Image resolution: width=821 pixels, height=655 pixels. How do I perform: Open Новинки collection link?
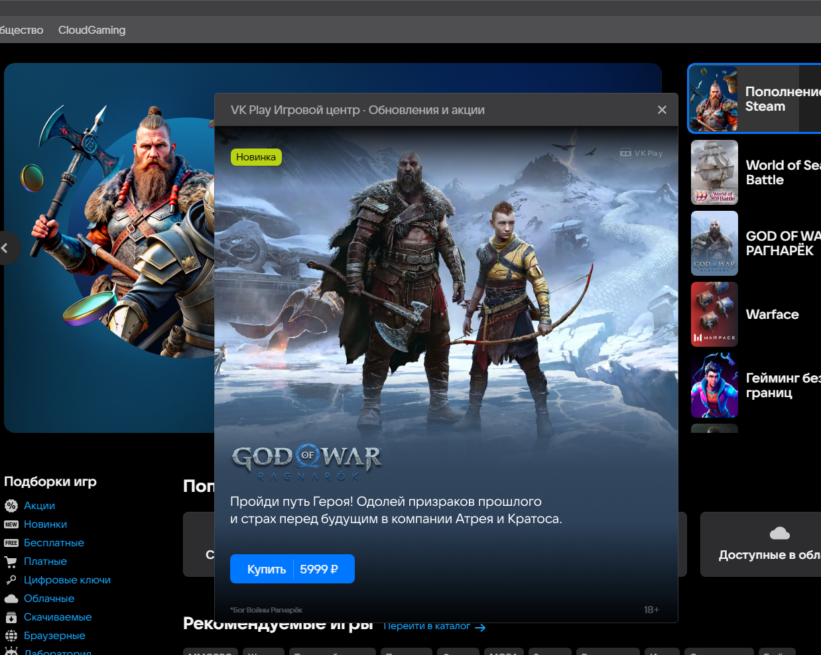(x=45, y=524)
